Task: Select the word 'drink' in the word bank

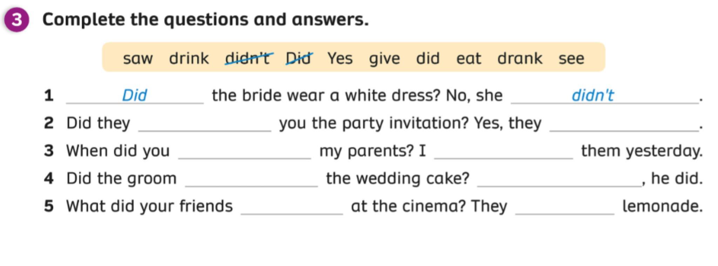Action: (189, 58)
